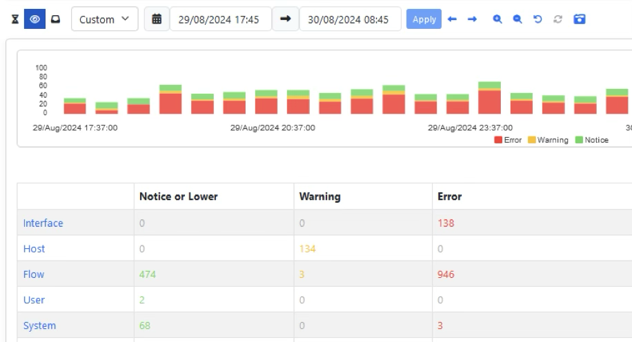The height and width of the screenshot is (342, 632).
Task: Click the Notice or Lower column header
Action: click(x=179, y=197)
